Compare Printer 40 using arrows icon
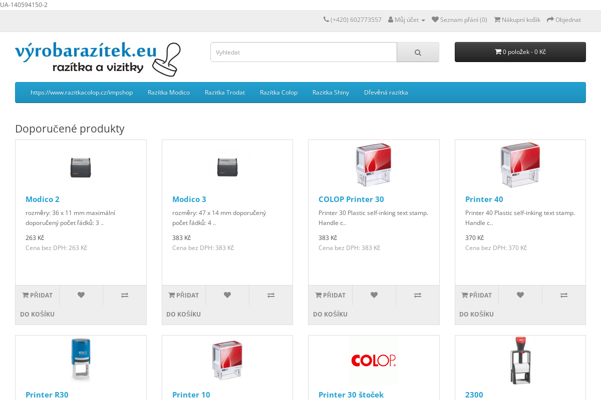The height and width of the screenshot is (400, 601). [x=564, y=295]
